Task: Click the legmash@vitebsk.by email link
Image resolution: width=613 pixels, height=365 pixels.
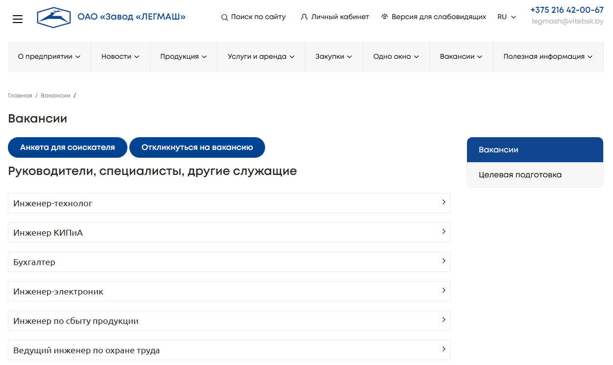Action: (x=568, y=22)
